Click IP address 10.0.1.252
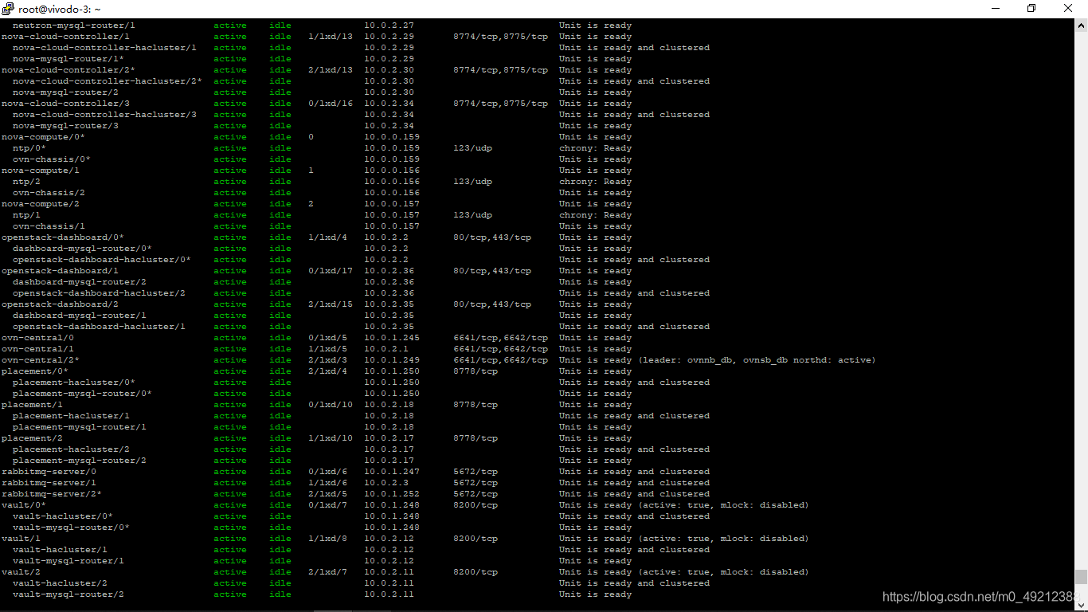This screenshot has height=612, width=1088. tap(392, 494)
